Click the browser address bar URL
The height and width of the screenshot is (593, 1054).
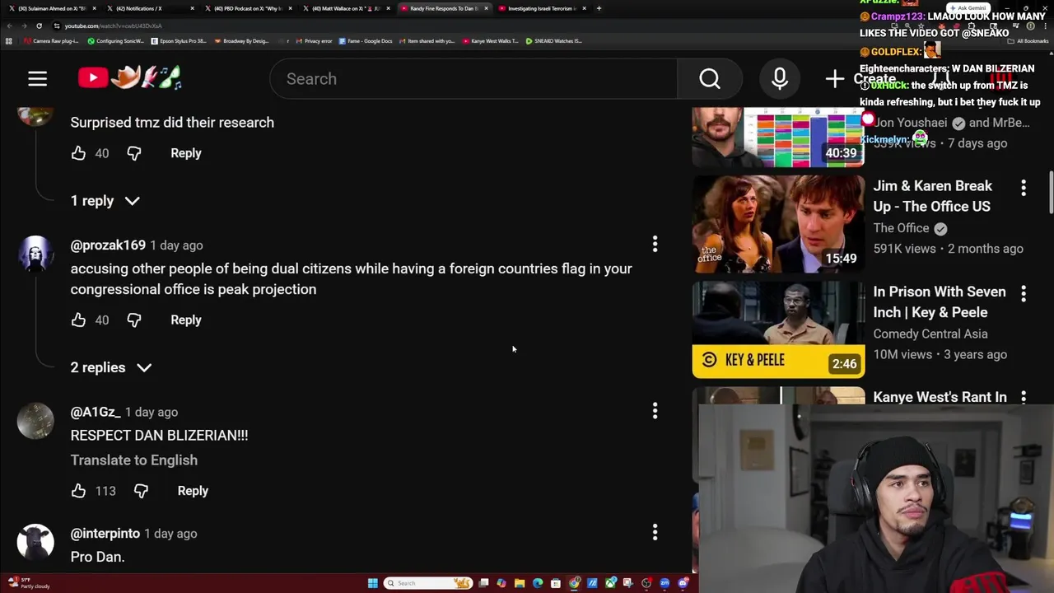point(113,26)
